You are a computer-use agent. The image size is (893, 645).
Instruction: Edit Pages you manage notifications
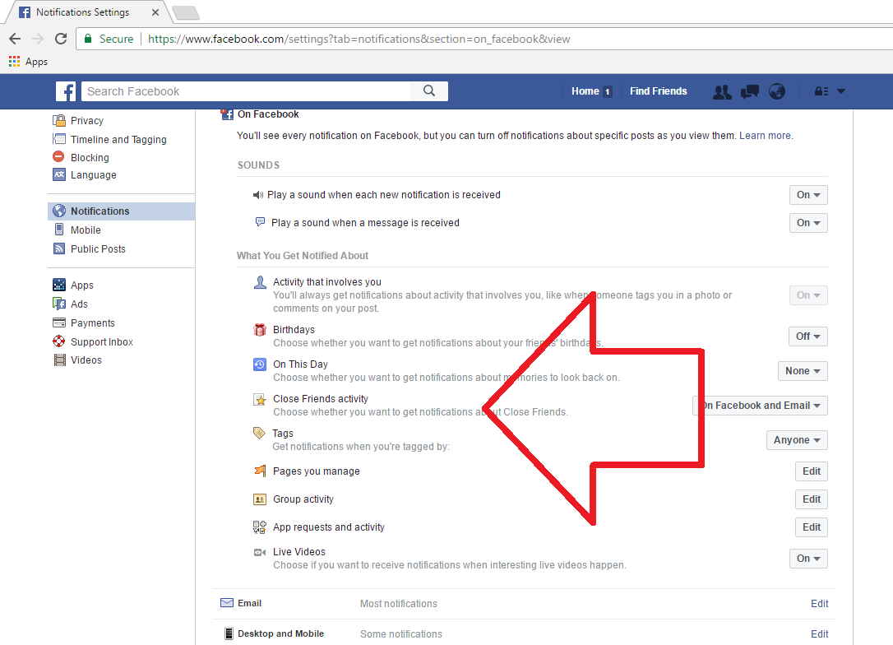tap(811, 471)
